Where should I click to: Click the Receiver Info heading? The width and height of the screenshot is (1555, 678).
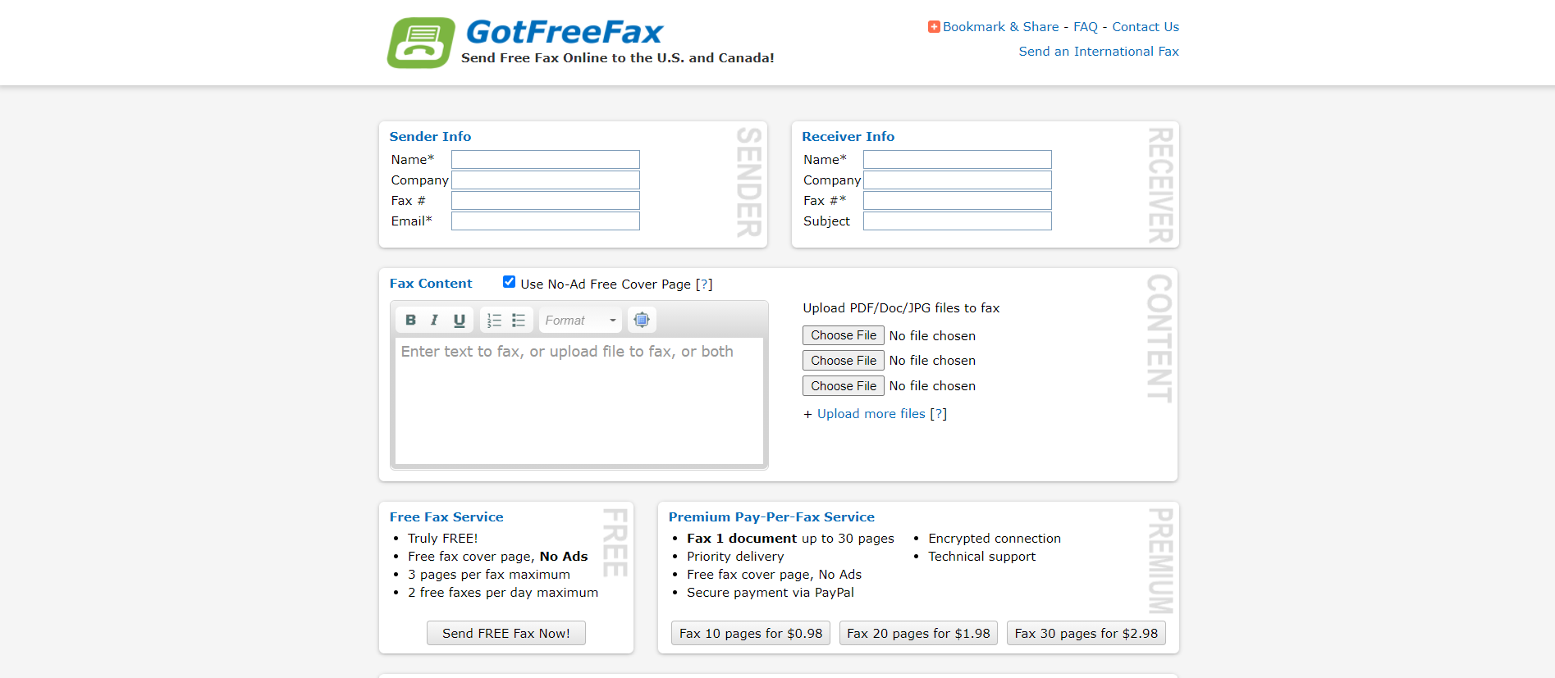pyautogui.click(x=848, y=137)
